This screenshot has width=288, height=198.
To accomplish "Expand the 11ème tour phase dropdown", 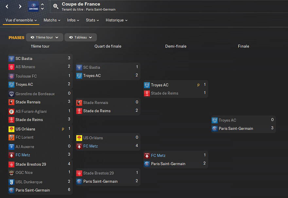I will pyautogui.click(x=45, y=37).
